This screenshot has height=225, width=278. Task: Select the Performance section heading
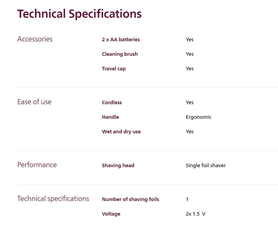point(37,165)
